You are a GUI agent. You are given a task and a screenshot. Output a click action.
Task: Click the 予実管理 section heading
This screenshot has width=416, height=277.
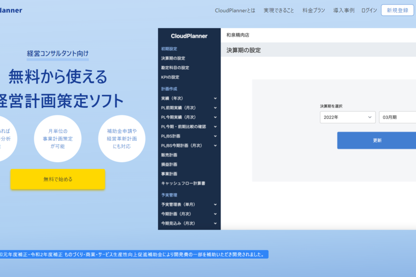169,195
